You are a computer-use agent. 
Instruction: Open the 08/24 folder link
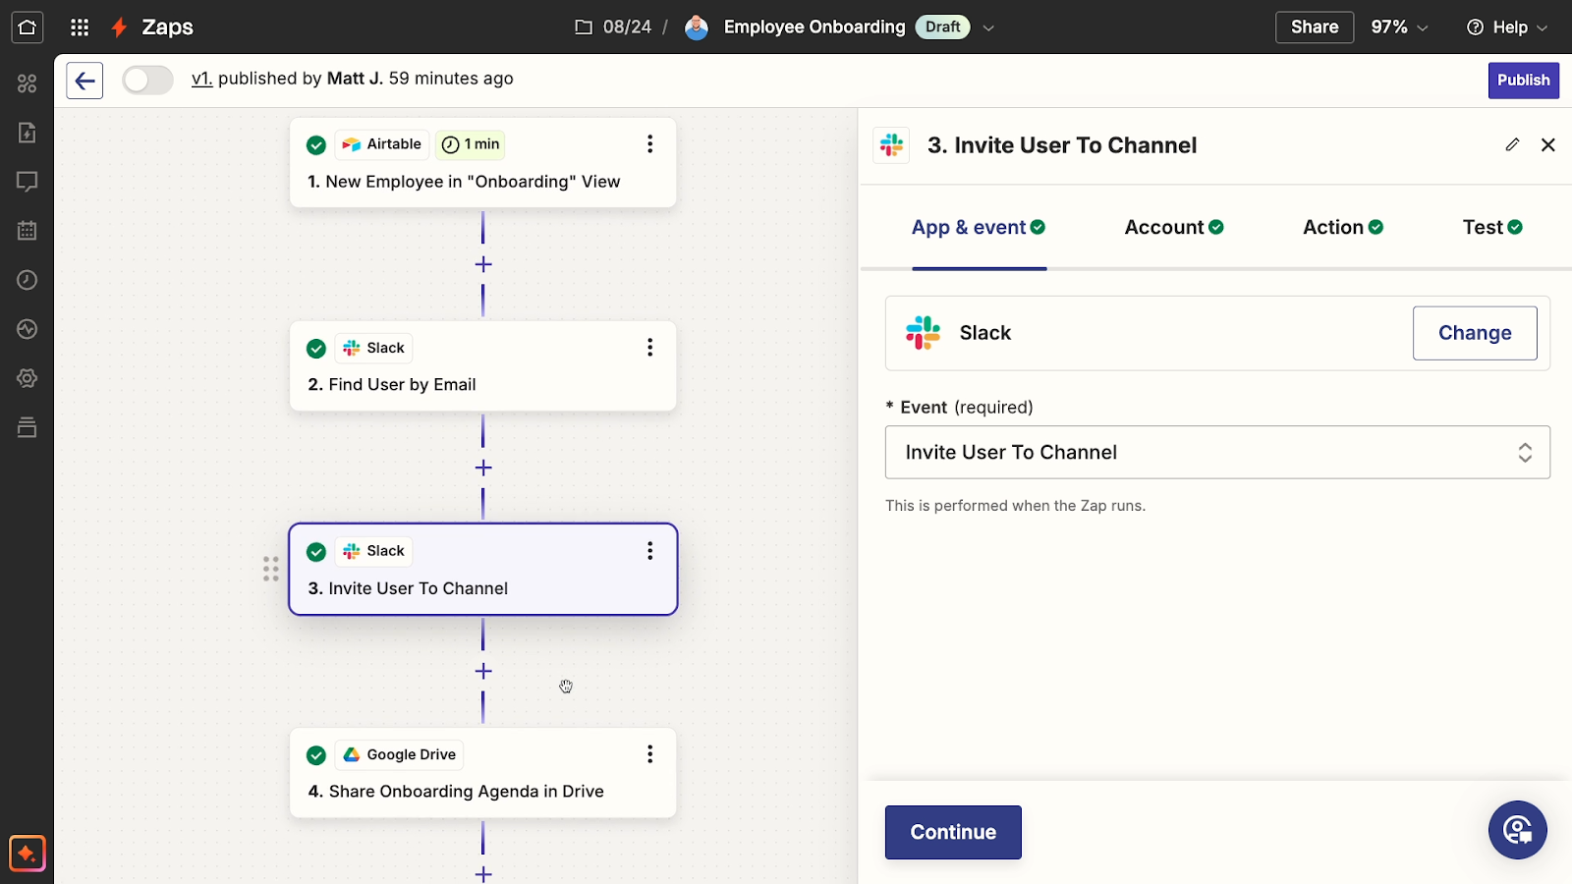pos(627,27)
